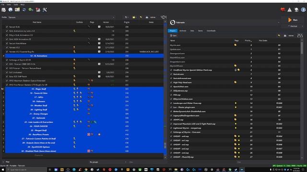Toggle Lux - Master plugin.esm checkbox
This screenshot has width=307, height=172.
pyautogui.click(x=171, y=107)
